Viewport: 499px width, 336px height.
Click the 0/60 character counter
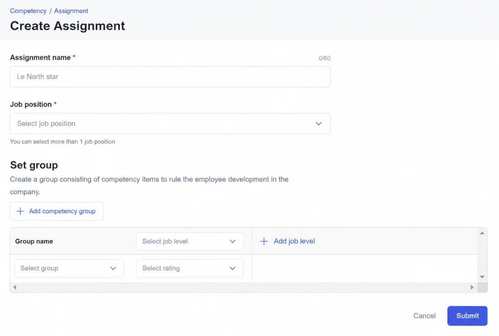pos(324,58)
